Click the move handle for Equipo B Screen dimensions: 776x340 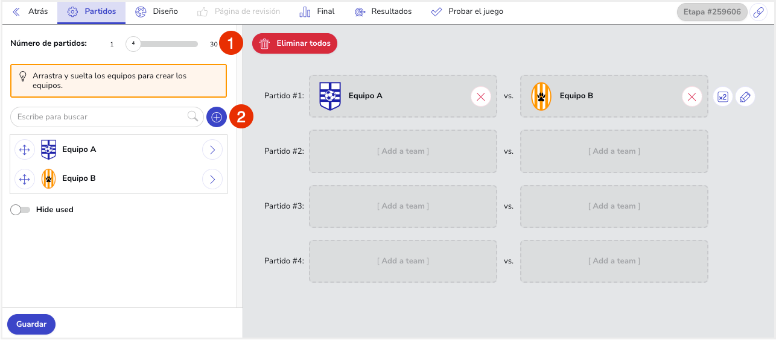(25, 178)
